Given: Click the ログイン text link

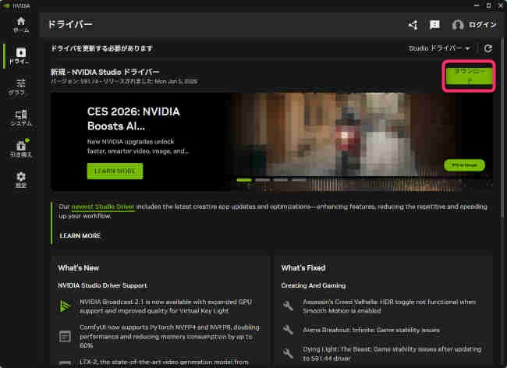Looking at the screenshot, I should pyautogui.click(x=483, y=25).
